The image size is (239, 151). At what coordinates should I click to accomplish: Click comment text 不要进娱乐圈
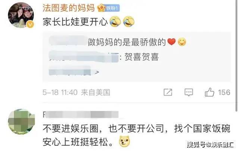coord(70,129)
